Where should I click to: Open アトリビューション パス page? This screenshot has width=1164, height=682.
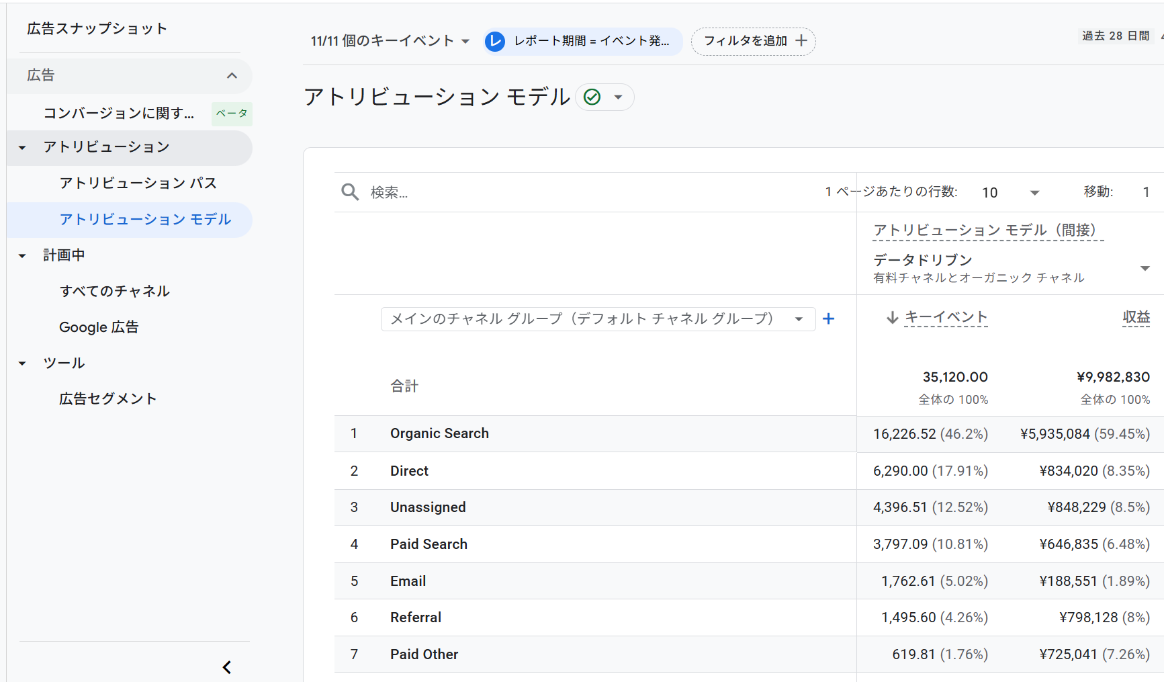tap(138, 183)
